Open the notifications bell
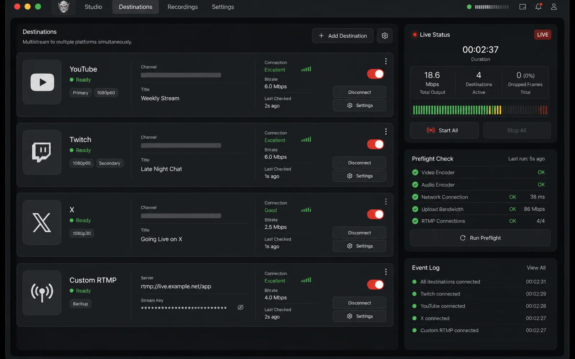 (538, 7)
